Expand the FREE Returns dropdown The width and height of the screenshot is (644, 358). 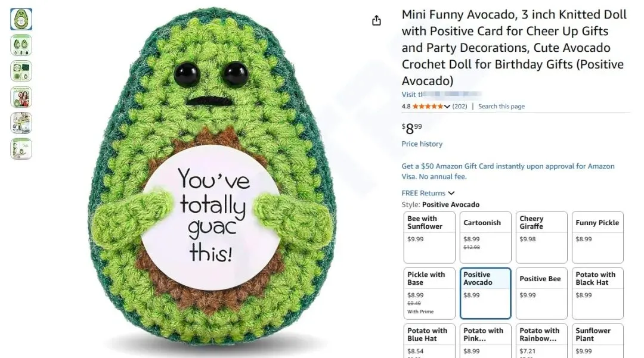[451, 193]
